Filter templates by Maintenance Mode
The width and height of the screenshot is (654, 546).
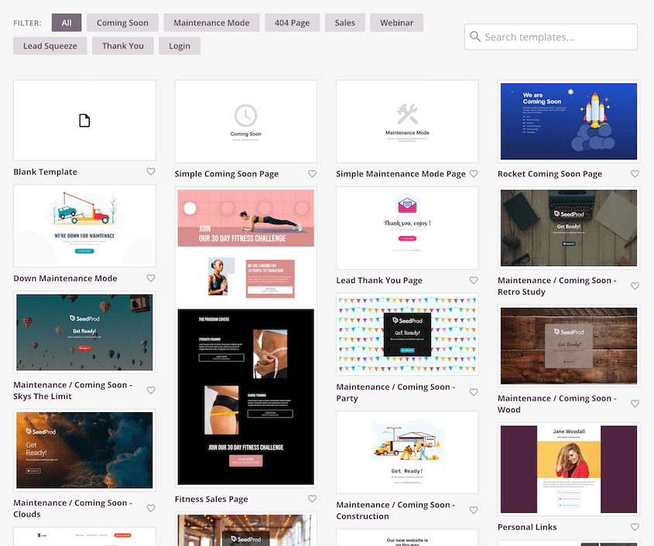click(x=211, y=22)
